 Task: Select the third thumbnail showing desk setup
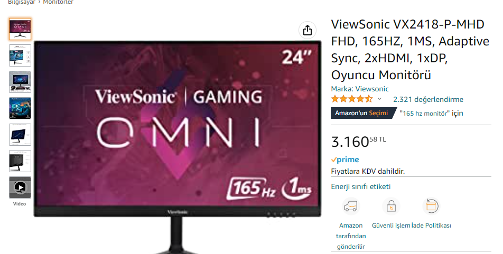click(20, 82)
